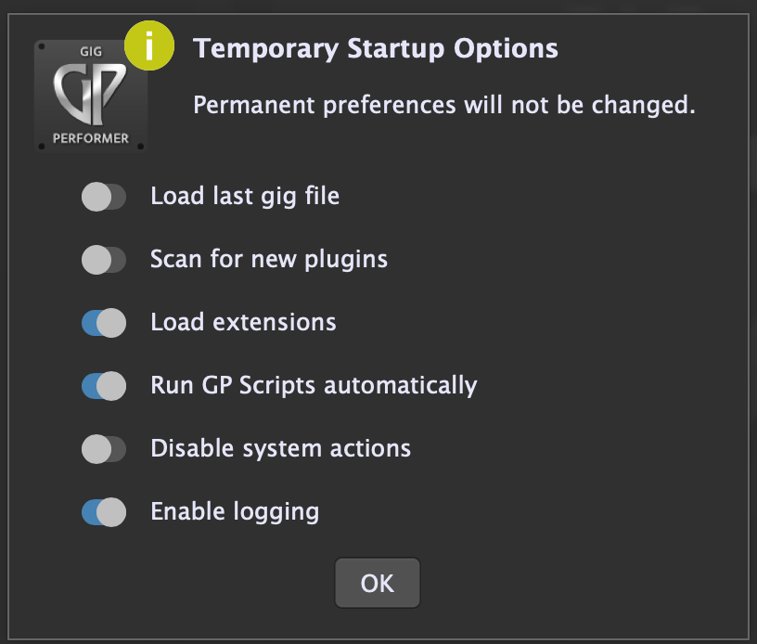757x644 pixels.
Task: Disable the Load extensions toggle
Action: tap(103, 323)
